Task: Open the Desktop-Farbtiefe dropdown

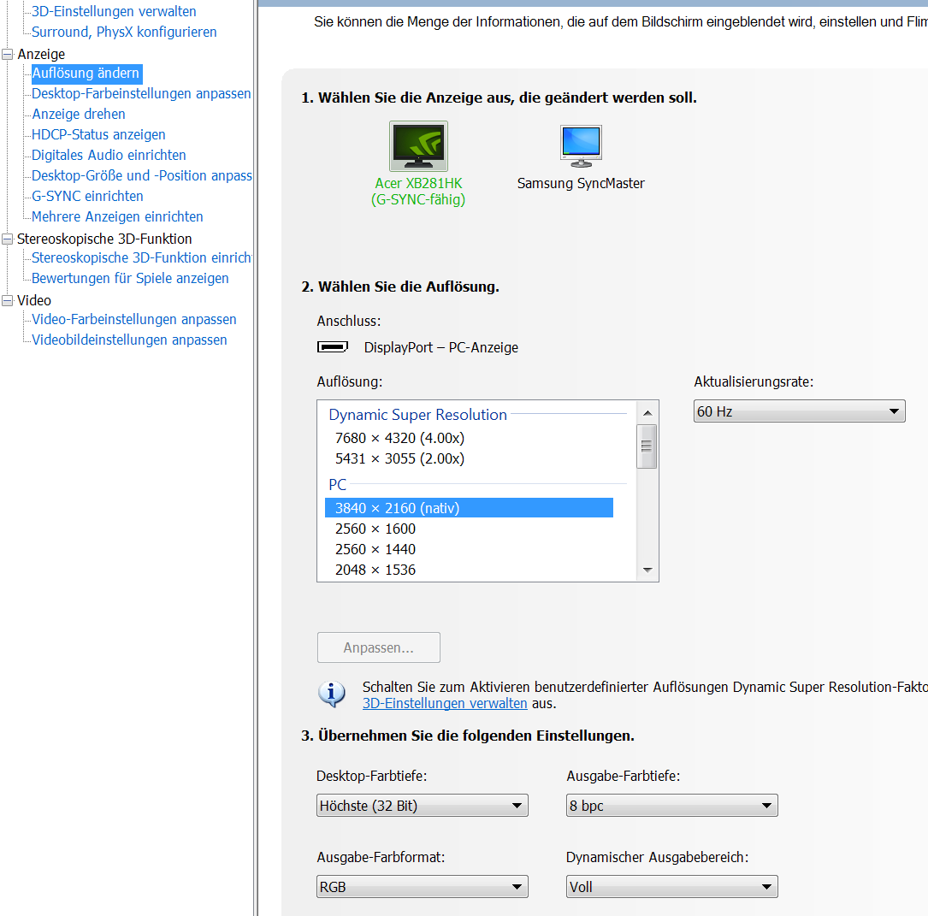Action: click(422, 806)
